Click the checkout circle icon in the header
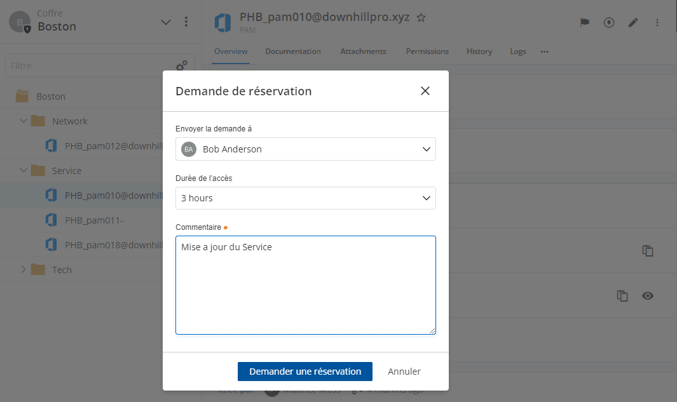The width and height of the screenshot is (677, 402). [x=608, y=22]
